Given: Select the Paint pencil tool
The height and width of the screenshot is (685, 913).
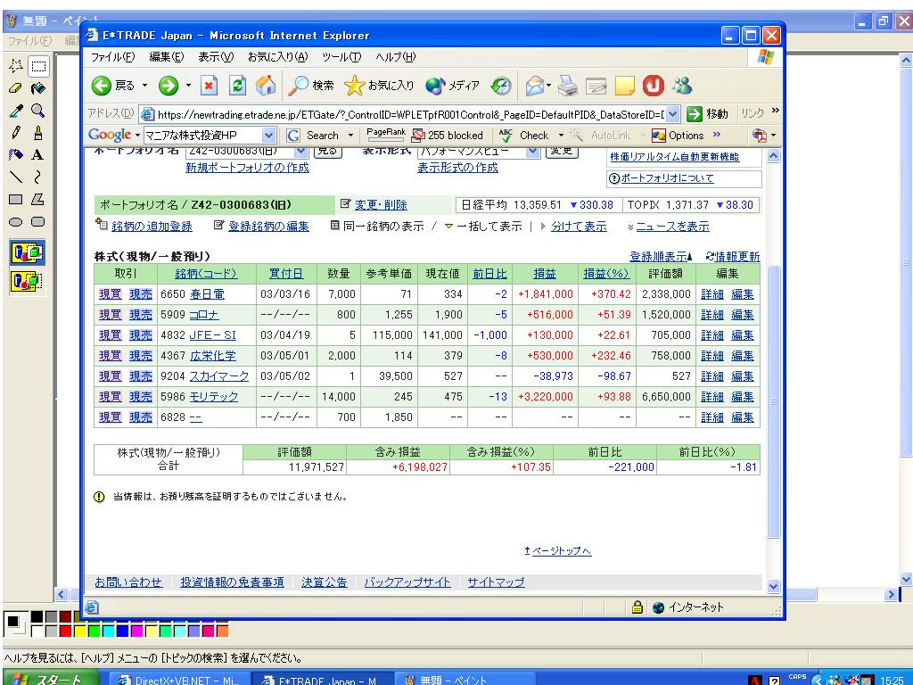Looking at the screenshot, I should [16, 133].
